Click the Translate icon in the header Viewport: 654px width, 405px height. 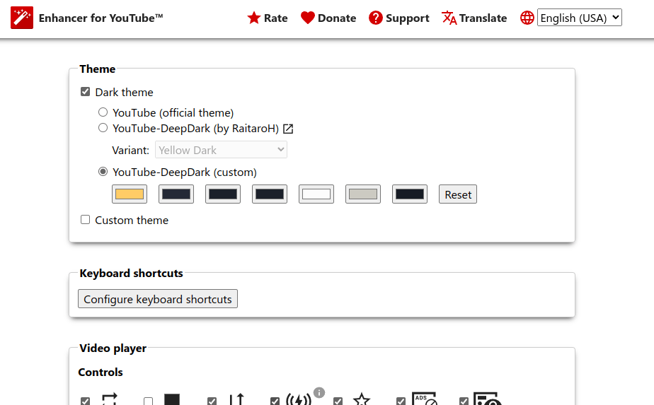[x=449, y=18]
